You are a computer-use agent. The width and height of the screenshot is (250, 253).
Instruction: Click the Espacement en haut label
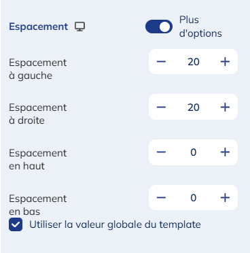(x=38, y=159)
